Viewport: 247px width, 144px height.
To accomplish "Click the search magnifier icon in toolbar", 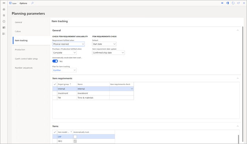I will 32,3.
